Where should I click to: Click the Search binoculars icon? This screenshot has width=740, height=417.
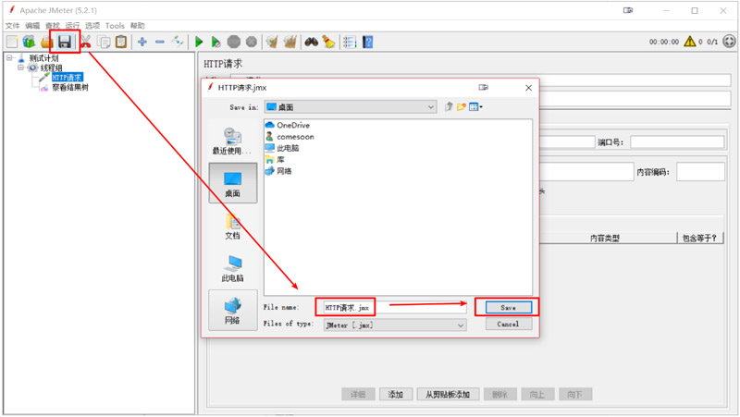tap(311, 42)
